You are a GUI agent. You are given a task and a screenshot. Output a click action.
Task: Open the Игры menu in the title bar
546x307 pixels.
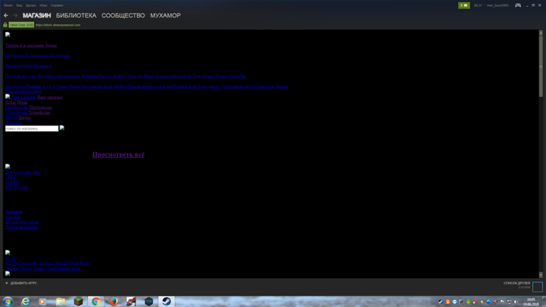43,5
